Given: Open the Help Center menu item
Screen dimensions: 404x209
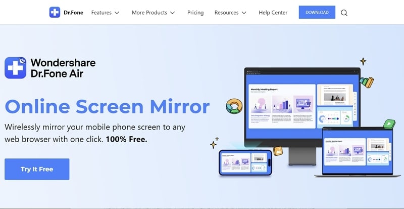Looking at the screenshot, I should 273,13.
